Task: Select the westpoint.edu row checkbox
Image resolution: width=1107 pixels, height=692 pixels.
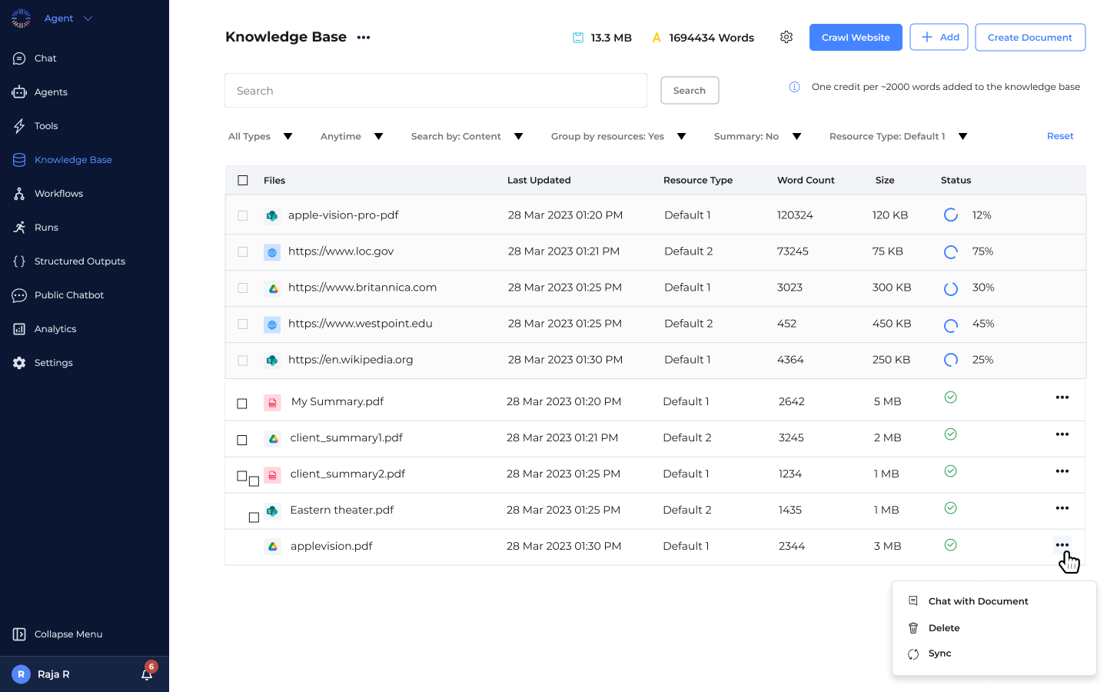Action: [x=243, y=324]
